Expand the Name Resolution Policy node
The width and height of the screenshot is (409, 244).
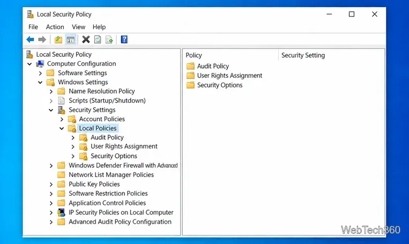pyautogui.click(x=51, y=92)
